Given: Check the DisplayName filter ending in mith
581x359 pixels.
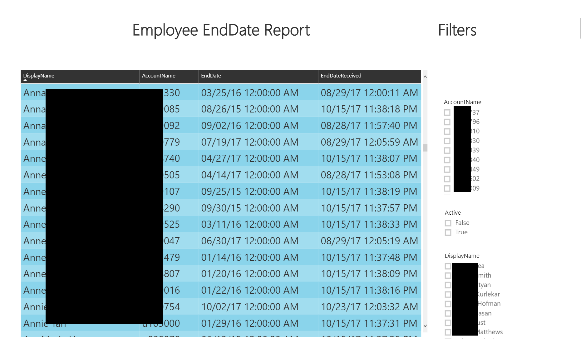Looking at the screenshot, I should pyautogui.click(x=448, y=275).
